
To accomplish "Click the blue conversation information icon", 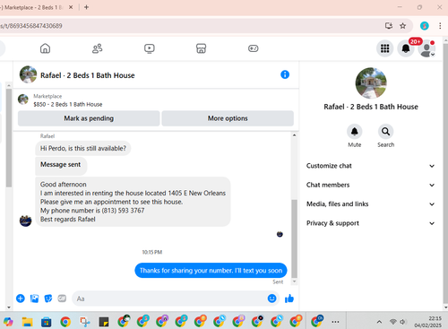I will point(285,74).
